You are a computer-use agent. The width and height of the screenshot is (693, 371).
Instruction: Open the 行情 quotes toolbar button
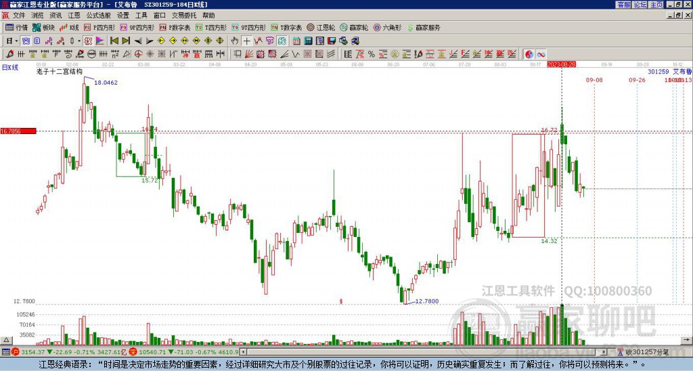16,27
